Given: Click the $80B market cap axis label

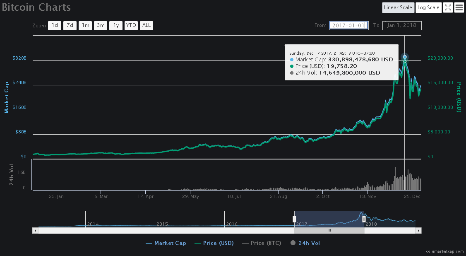Looking at the screenshot, I should (x=21, y=132).
